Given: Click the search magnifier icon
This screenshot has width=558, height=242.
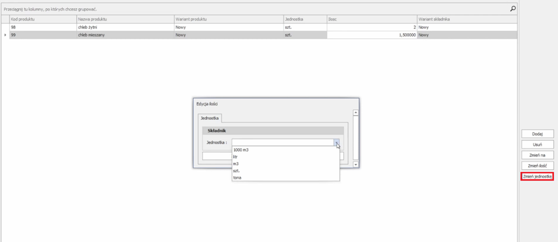Looking at the screenshot, I should [513, 9].
